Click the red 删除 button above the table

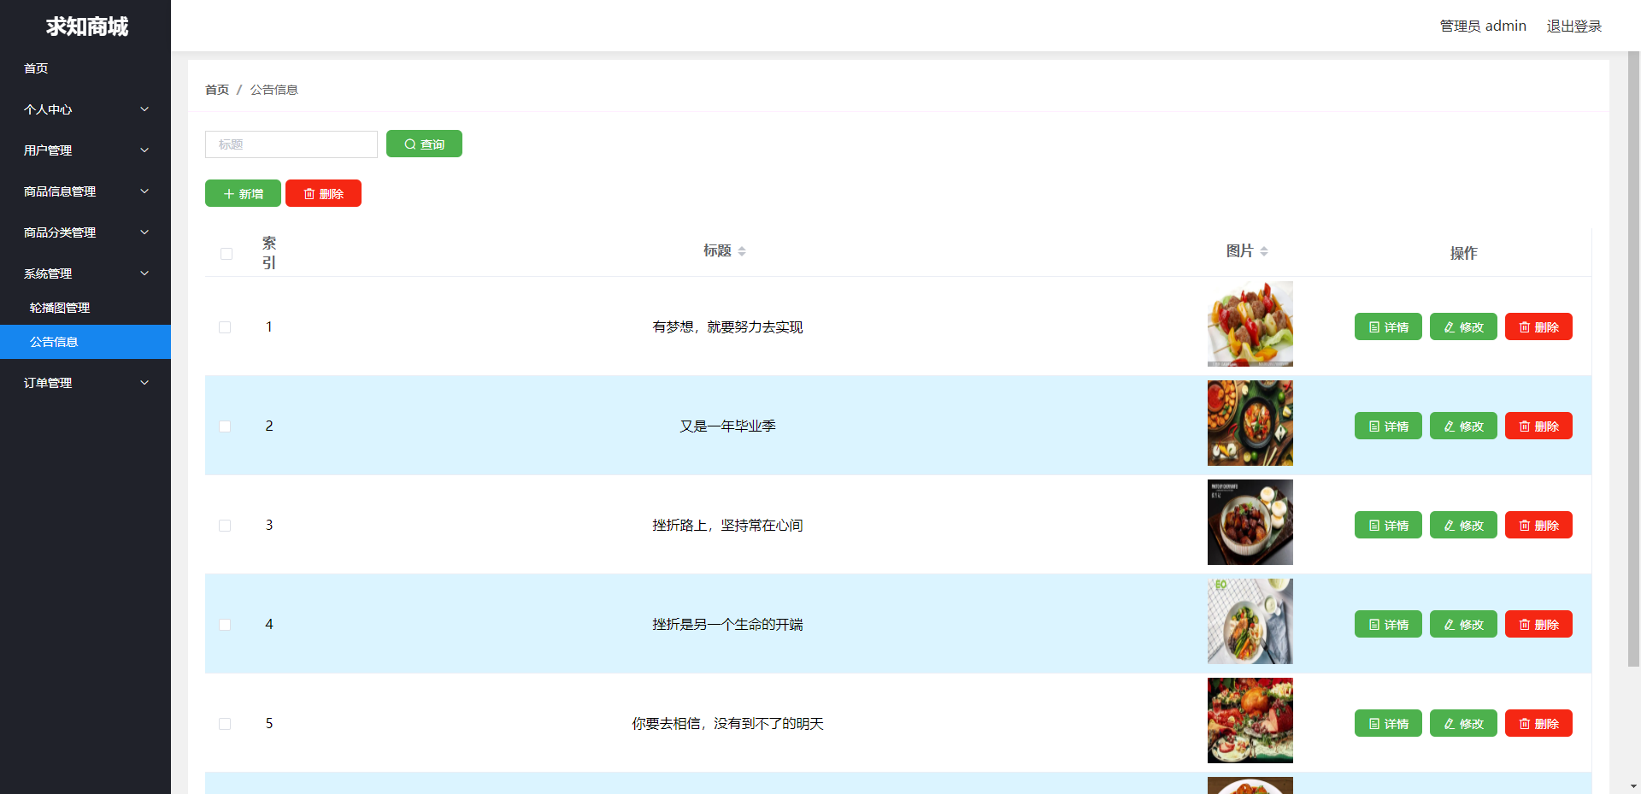pyautogui.click(x=323, y=193)
